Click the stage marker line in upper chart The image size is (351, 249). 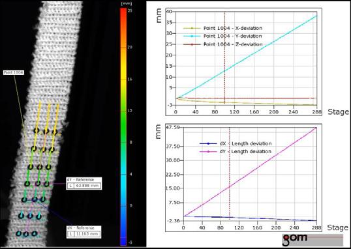click(224, 58)
